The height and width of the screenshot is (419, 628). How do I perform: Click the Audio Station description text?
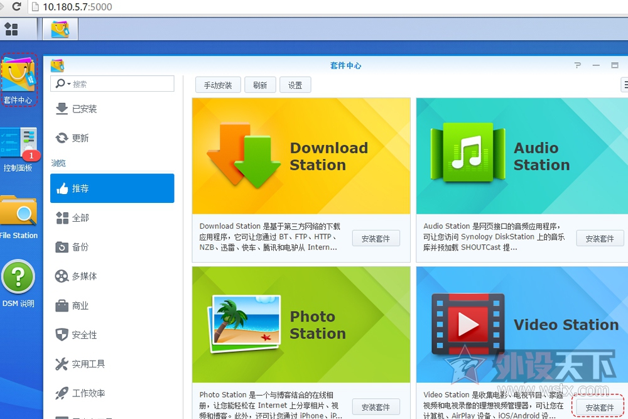(x=494, y=237)
